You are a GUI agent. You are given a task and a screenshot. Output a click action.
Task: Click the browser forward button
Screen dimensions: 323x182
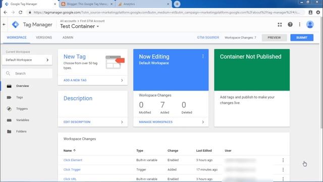click(13, 12)
